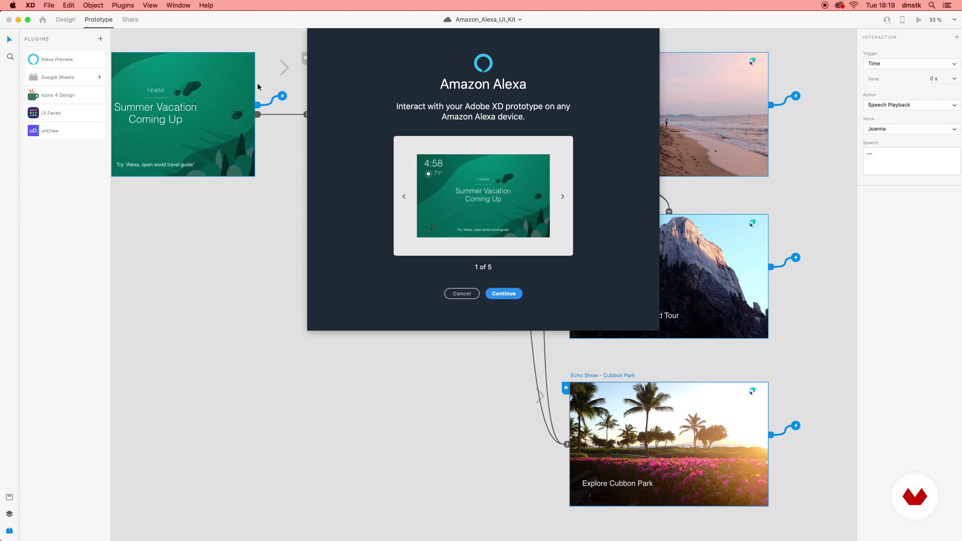The width and height of the screenshot is (962, 541).
Task: Open the Creative Cloud menu bar icon
Action: [839, 5]
